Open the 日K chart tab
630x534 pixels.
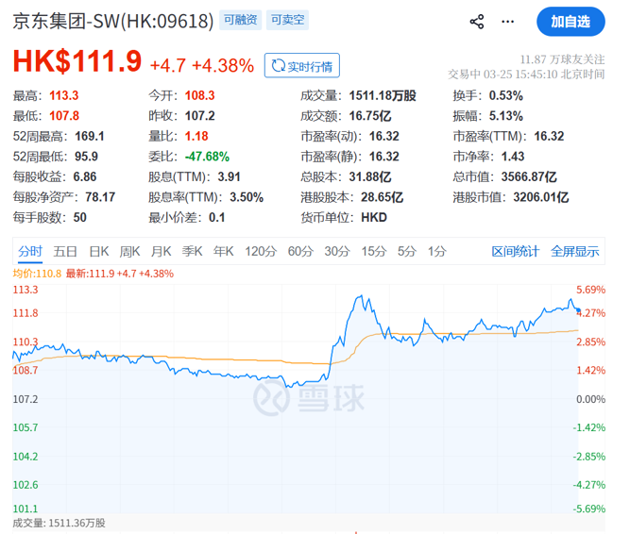pos(99,251)
